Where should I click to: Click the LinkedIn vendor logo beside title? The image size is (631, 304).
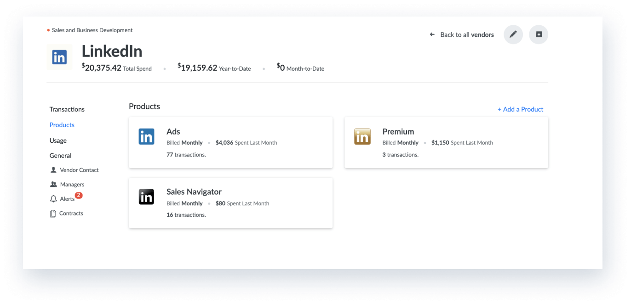coord(59,57)
